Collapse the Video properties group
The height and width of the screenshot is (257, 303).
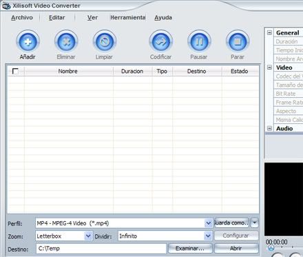point(270,68)
